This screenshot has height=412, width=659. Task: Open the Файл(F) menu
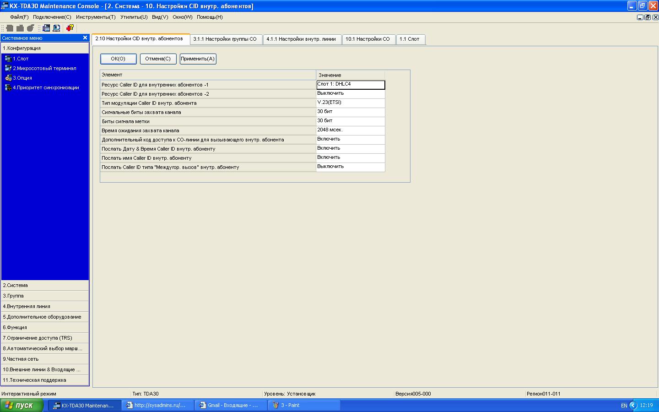(19, 17)
